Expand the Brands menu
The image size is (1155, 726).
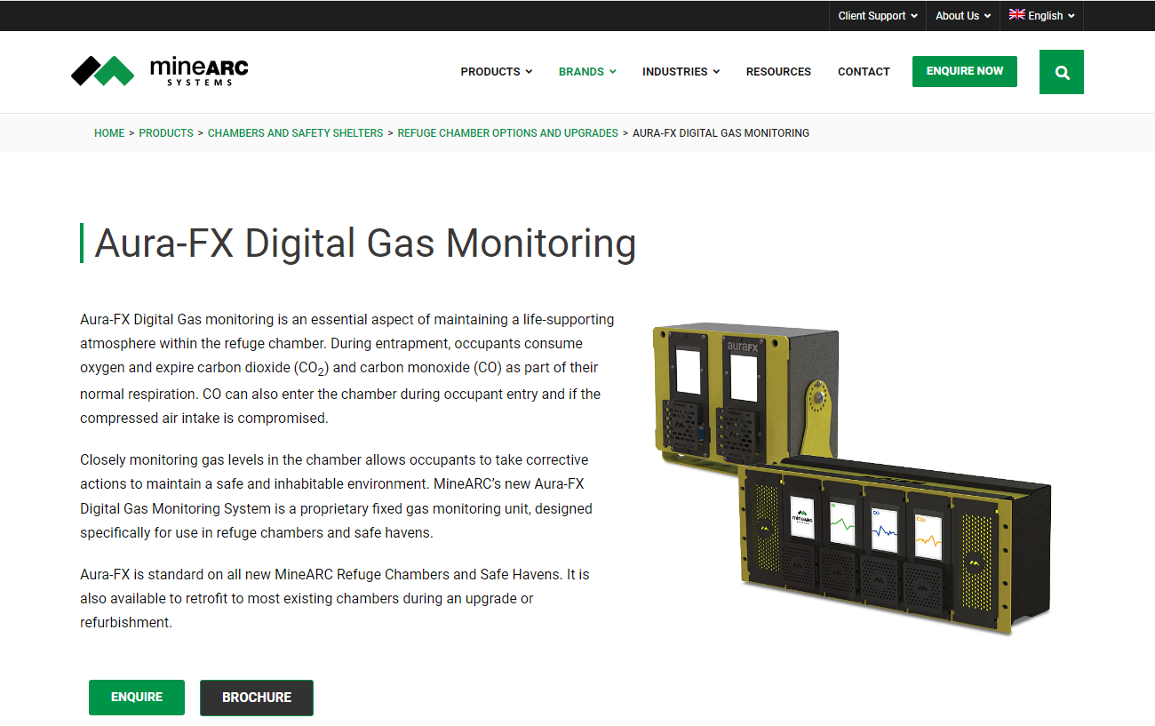coord(587,72)
